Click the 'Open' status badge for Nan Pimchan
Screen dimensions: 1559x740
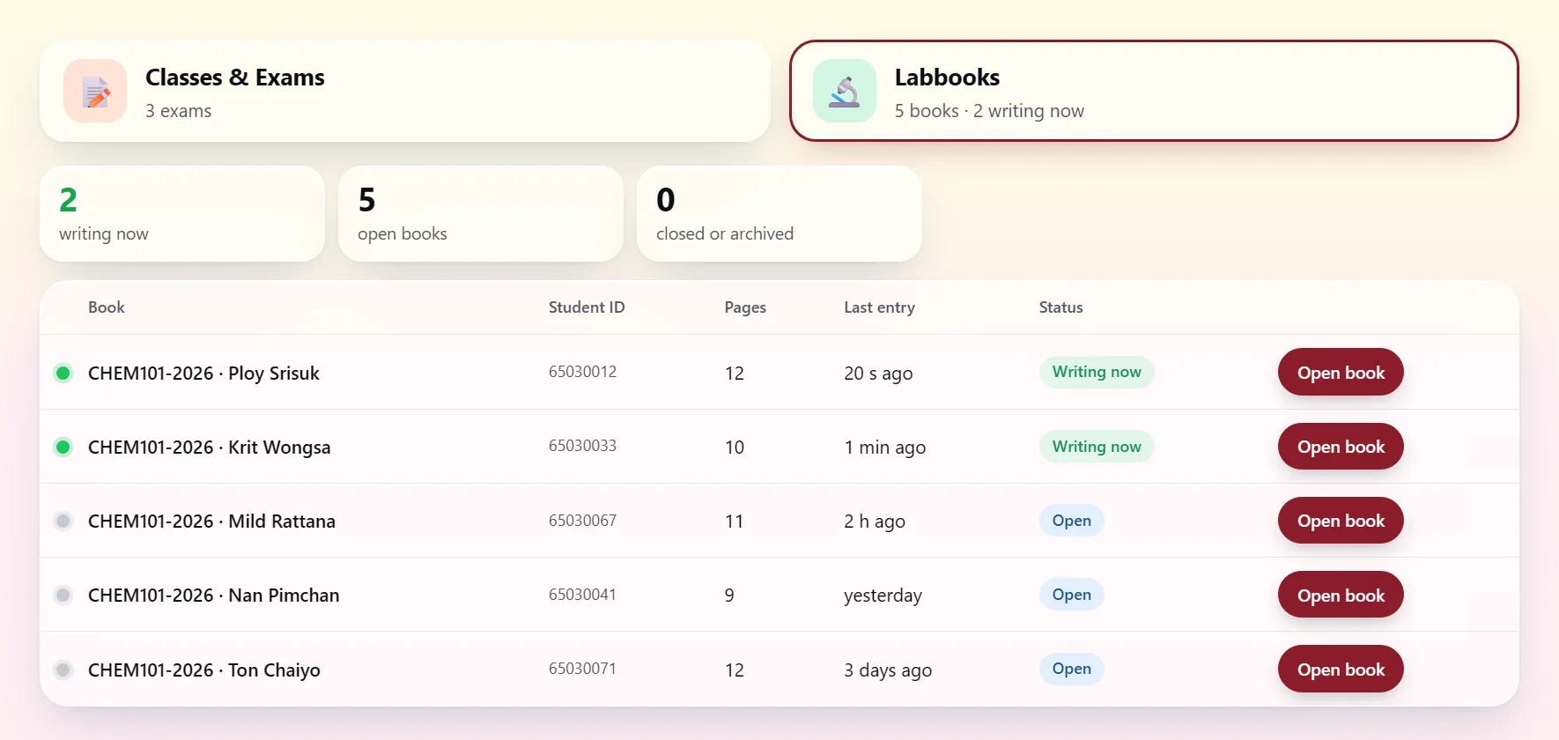(x=1072, y=595)
